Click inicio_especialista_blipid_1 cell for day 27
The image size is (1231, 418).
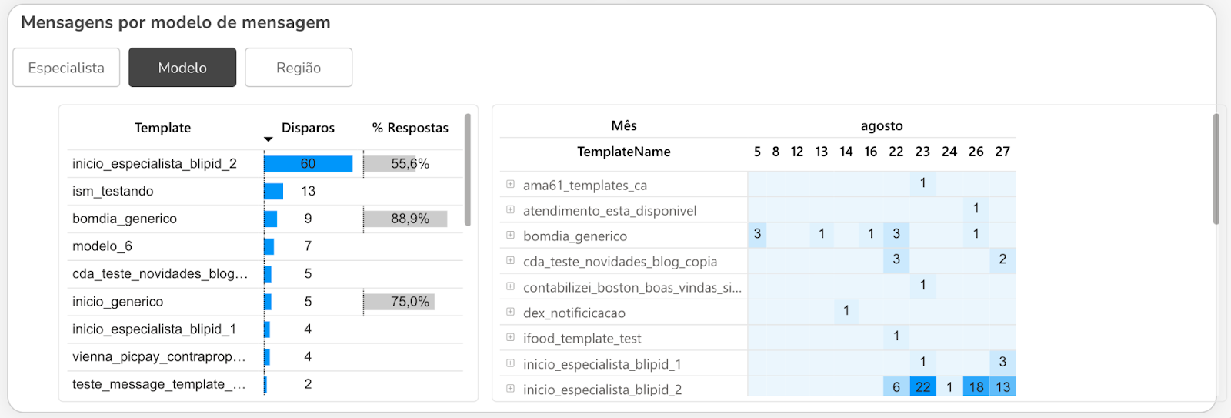[x=1002, y=361]
